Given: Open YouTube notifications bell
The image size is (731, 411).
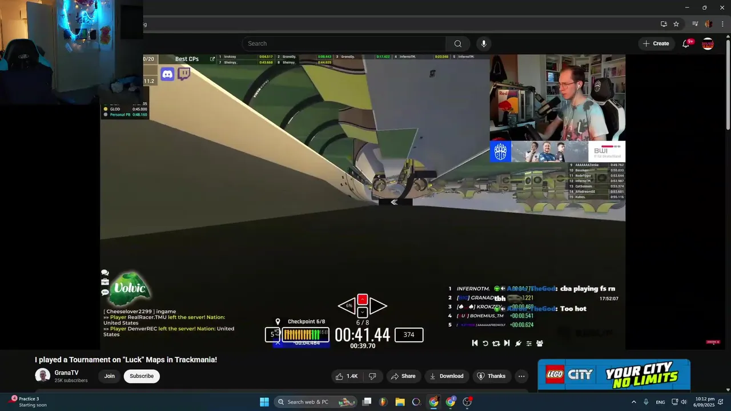Looking at the screenshot, I should pyautogui.click(x=686, y=43).
